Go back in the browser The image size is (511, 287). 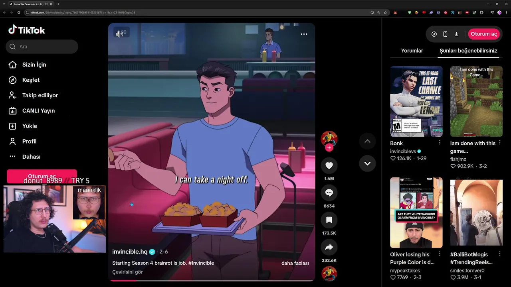[x=4, y=12]
